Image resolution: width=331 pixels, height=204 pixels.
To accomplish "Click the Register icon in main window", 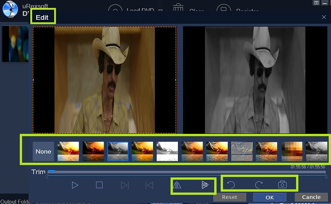I will click(x=223, y=7).
